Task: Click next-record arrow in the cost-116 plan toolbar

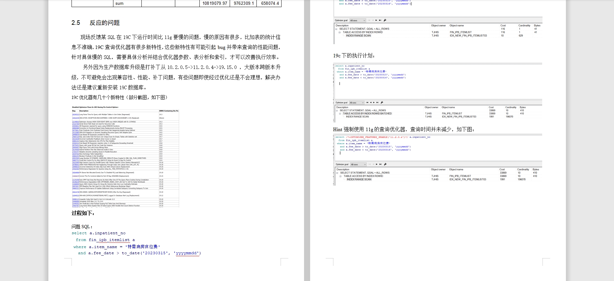Action: tap(376, 20)
